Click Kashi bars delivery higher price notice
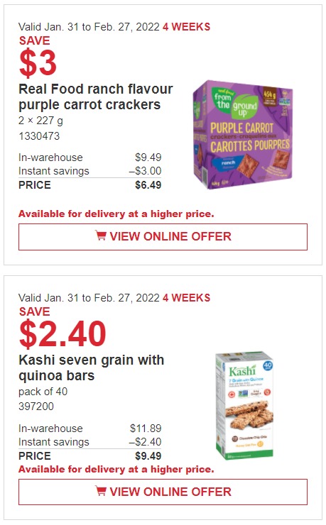The width and height of the screenshot is (326, 525). point(116,469)
